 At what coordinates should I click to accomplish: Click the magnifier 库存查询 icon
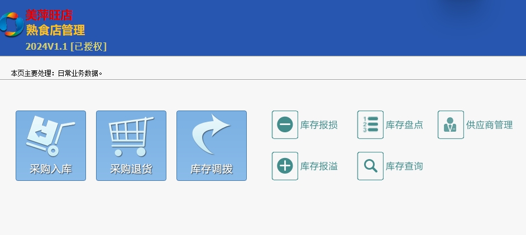370,166
